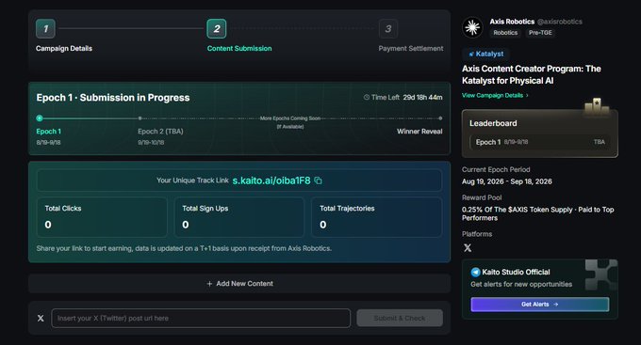Click the Leaderboard heading
Image resolution: width=641 pixels, height=345 pixels.
tap(493, 123)
